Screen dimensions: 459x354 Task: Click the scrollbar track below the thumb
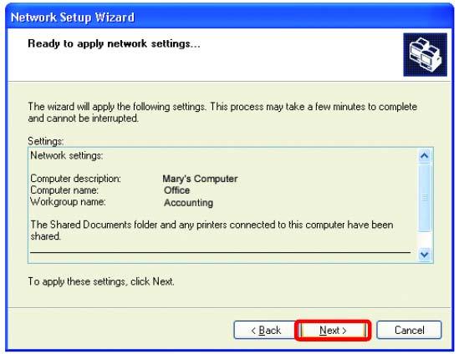click(x=425, y=239)
